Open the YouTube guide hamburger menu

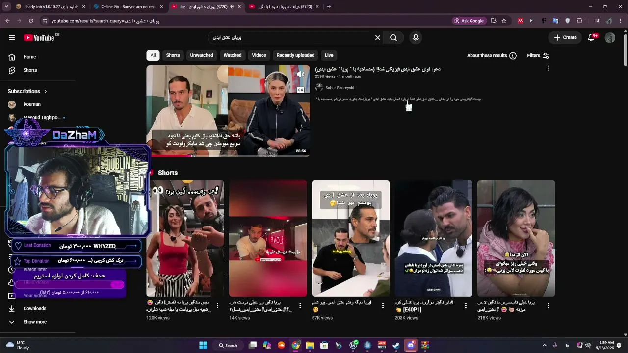[x=12, y=38]
